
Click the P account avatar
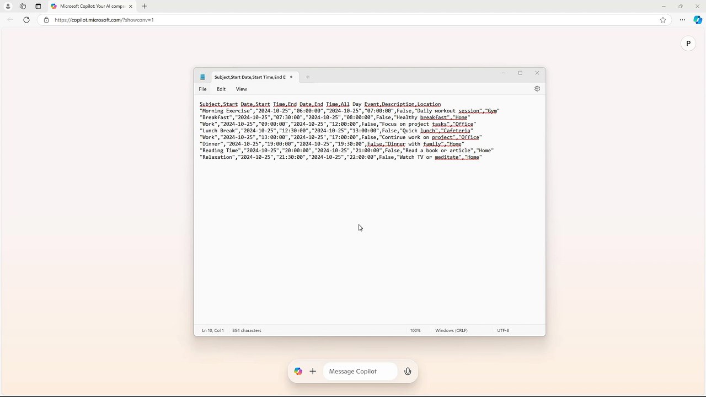pyautogui.click(x=688, y=44)
